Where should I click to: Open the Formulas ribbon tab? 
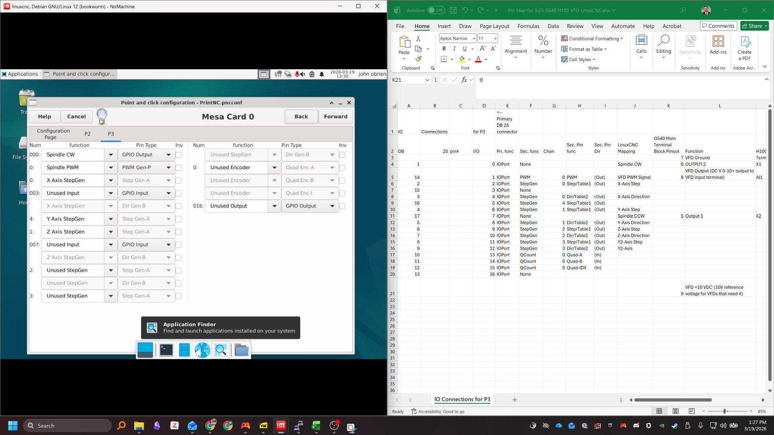tap(528, 26)
